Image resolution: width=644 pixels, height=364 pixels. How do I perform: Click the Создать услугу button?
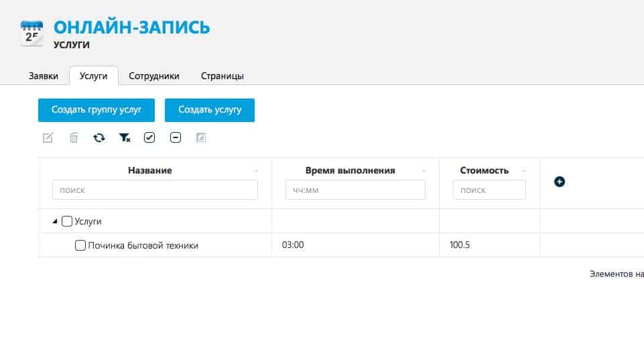[x=210, y=110]
